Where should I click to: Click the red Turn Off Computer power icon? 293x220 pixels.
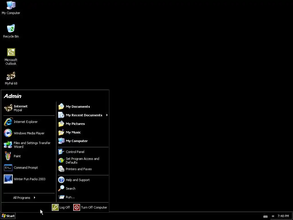tap(77, 207)
